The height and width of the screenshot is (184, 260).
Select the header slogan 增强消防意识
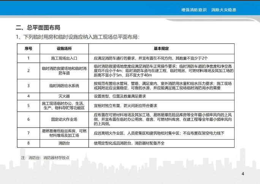click(194, 10)
